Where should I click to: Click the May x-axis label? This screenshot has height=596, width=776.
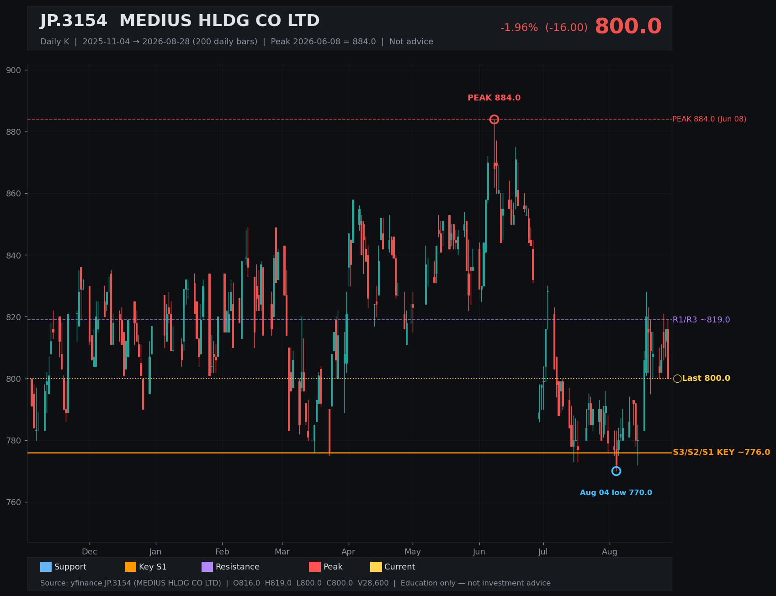click(x=413, y=552)
